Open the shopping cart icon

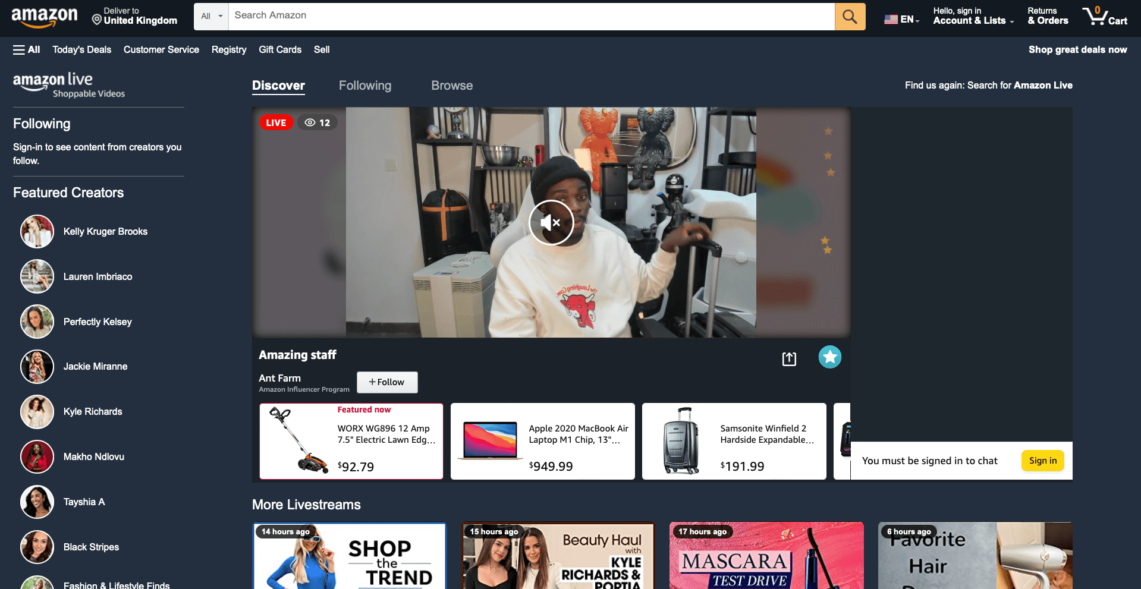pyautogui.click(x=1094, y=16)
